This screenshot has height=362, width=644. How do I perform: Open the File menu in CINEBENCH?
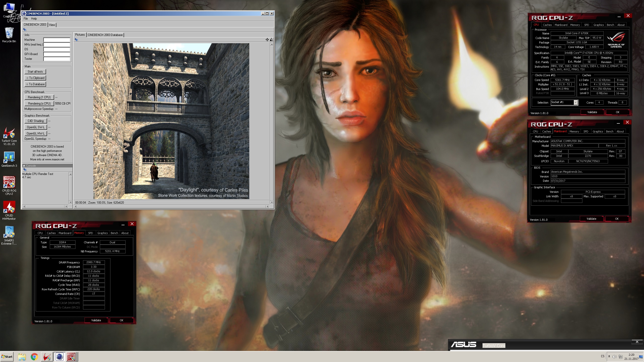[x=26, y=19]
